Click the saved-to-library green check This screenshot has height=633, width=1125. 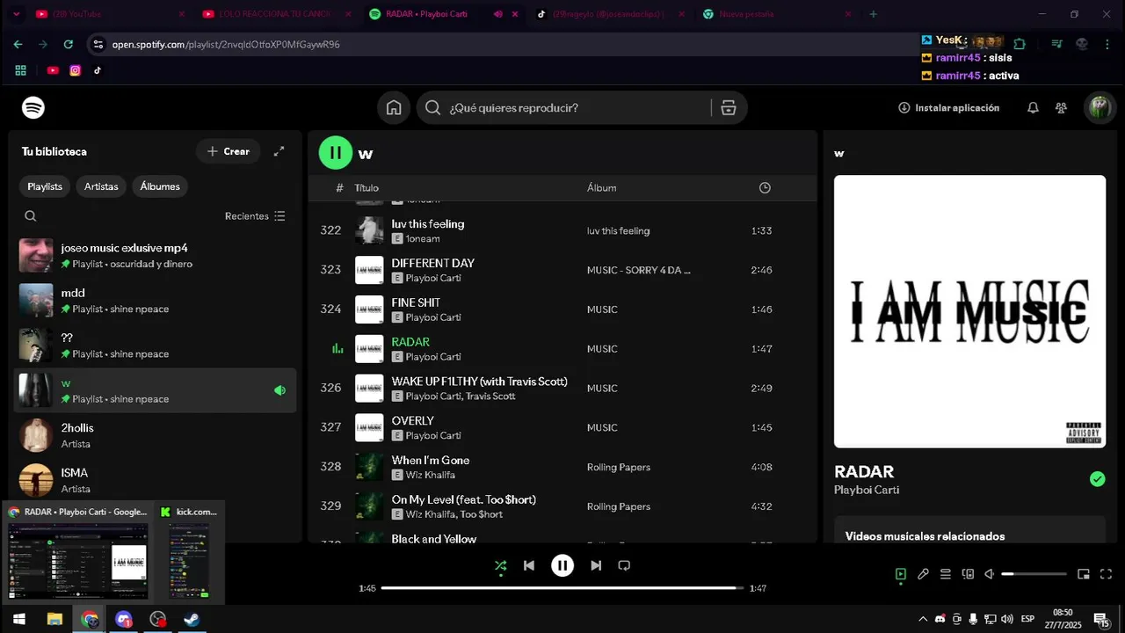[1097, 479]
